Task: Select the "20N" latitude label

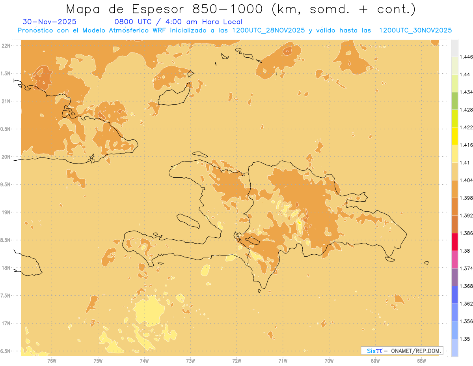Action: click(7, 157)
